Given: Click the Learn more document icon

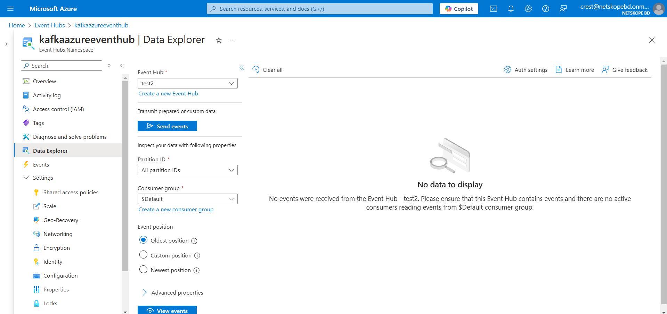Looking at the screenshot, I should [559, 70].
